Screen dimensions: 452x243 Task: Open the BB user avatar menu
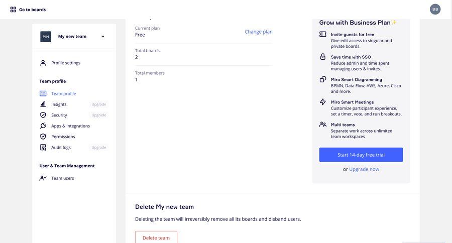tap(435, 9)
